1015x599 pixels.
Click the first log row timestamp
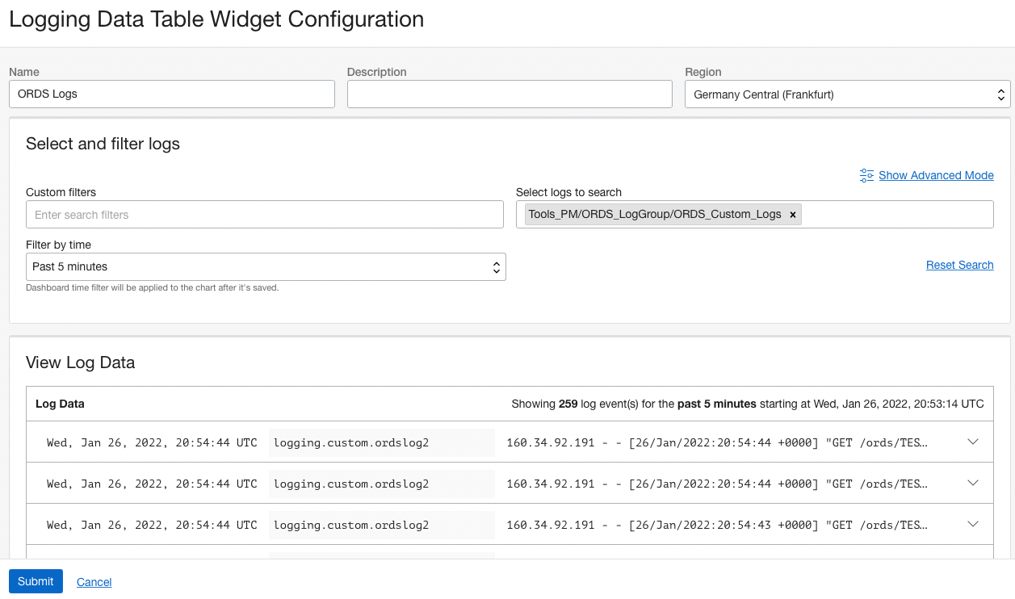point(152,442)
